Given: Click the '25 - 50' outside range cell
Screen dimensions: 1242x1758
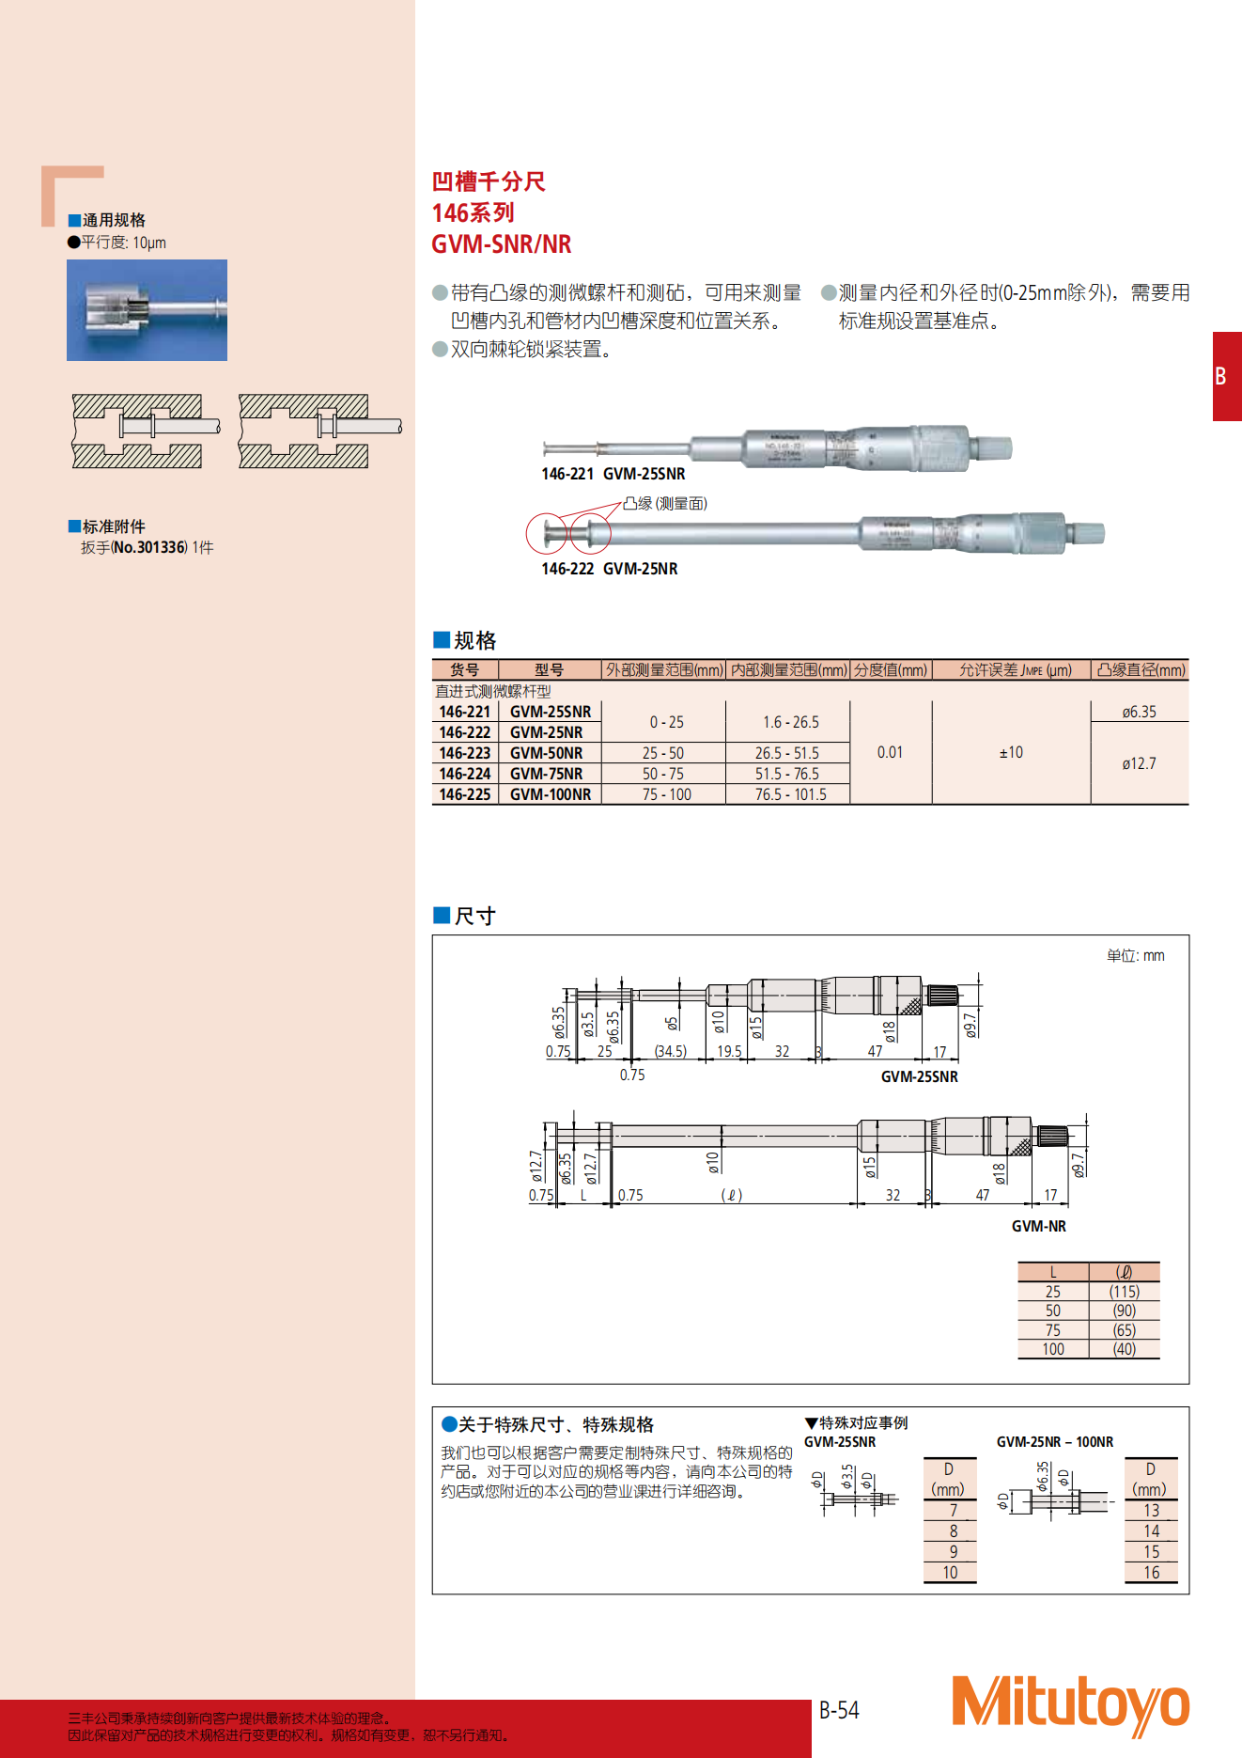Looking at the screenshot, I should tap(663, 753).
